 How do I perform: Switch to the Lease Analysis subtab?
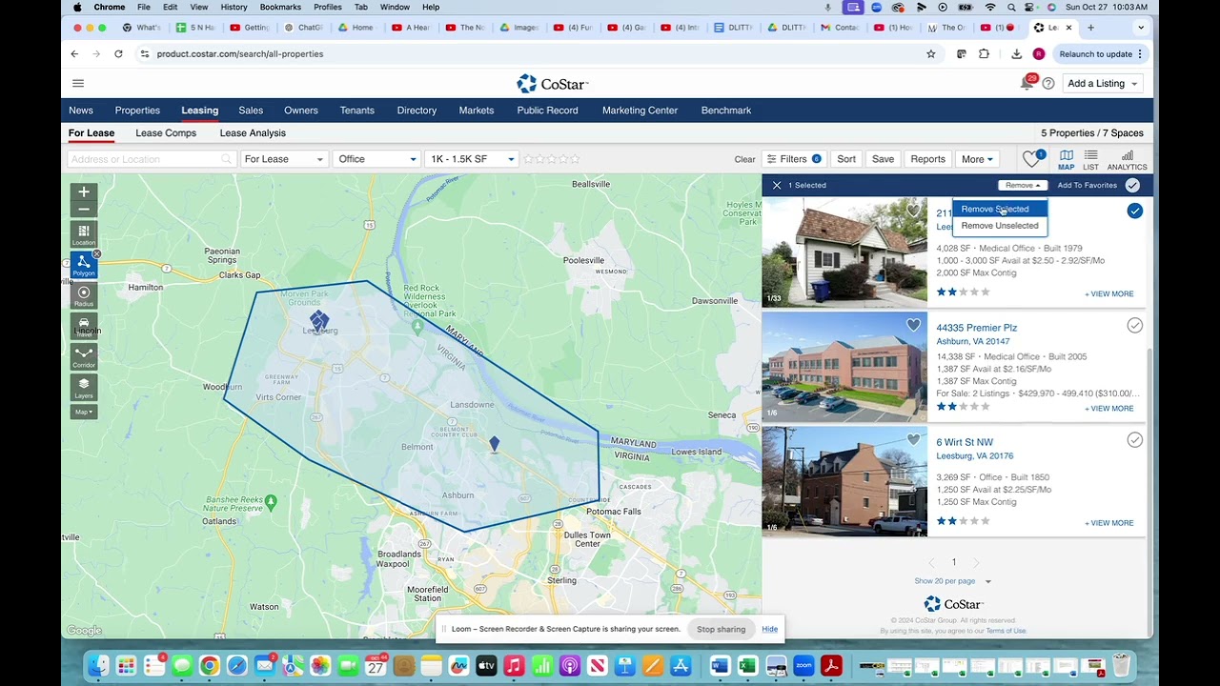(x=253, y=133)
